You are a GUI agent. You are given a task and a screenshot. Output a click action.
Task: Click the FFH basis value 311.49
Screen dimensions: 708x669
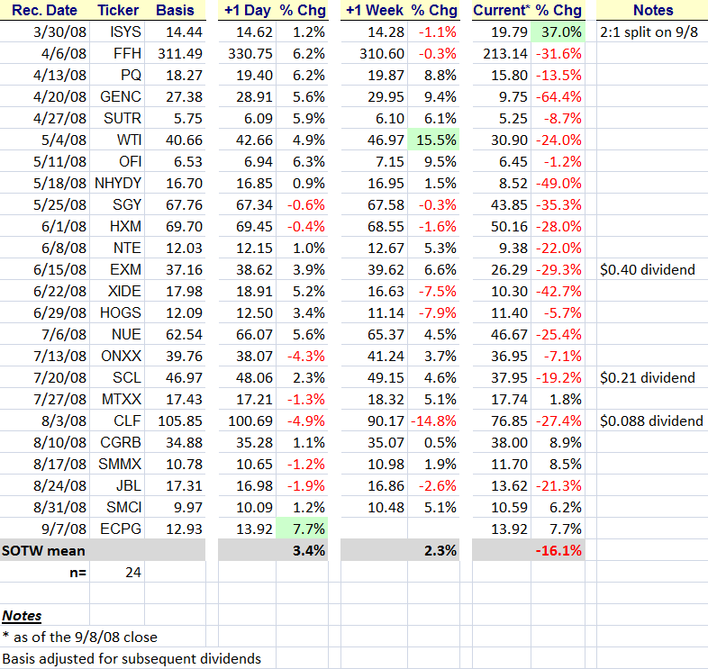(x=175, y=54)
